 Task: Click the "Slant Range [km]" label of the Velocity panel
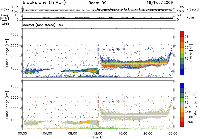tap(7, 105)
